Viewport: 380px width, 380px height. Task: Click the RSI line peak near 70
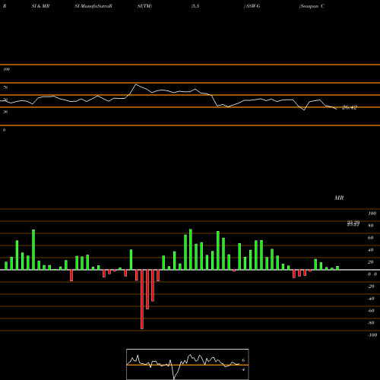point(136,84)
